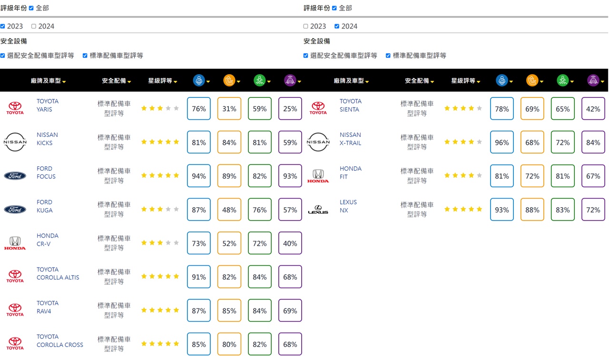This screenshot has width=609, height=356.
Task: Click purple safety assist icon in right table header
Action: pyautogui.click(x=593, y=81)
